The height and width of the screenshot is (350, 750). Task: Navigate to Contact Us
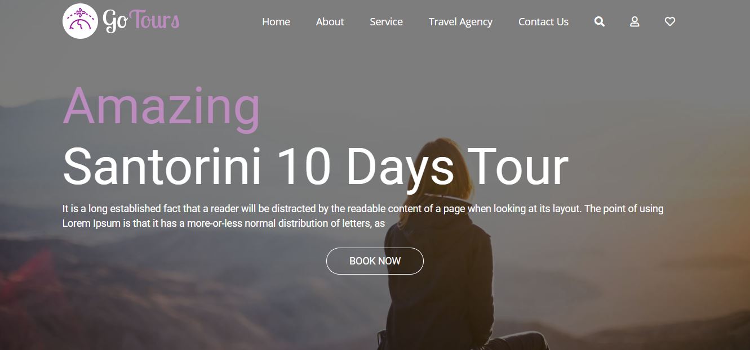coord(543,22)
